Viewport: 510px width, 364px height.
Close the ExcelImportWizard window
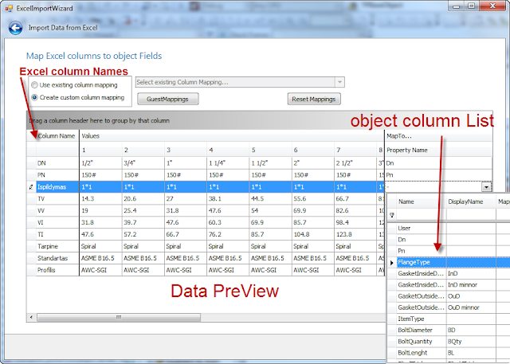click(x=492, y=6)
